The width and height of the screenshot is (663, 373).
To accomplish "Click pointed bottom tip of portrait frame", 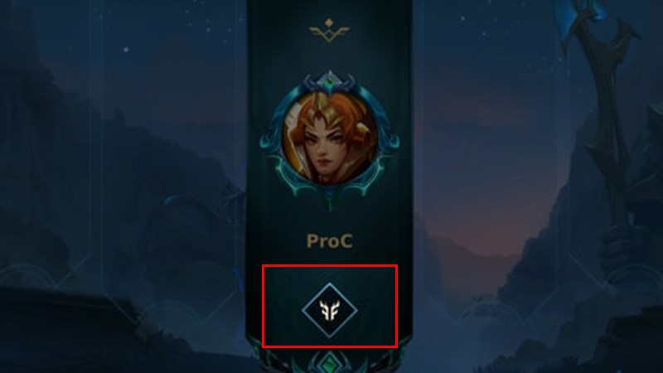I will (x=329, y=202).
